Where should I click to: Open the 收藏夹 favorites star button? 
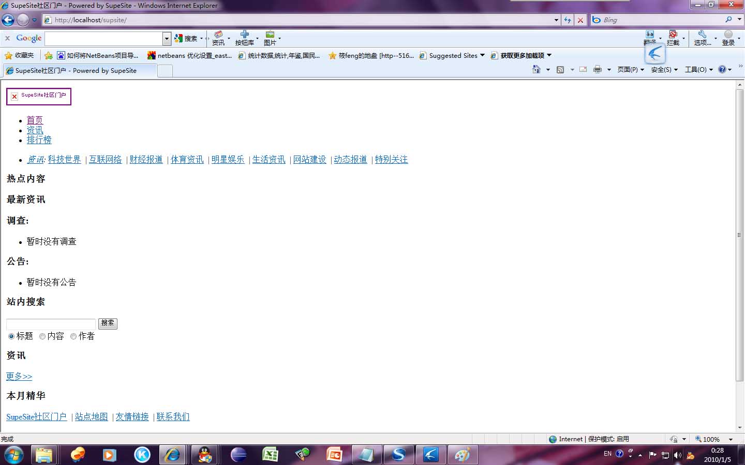point(19,55)
